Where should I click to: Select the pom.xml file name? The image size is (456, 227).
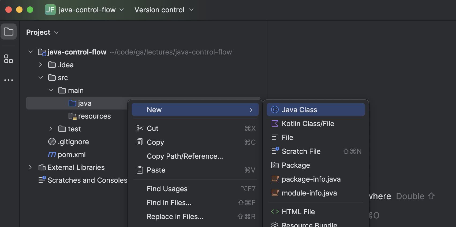pyautogui.click(x=72, y=155)
